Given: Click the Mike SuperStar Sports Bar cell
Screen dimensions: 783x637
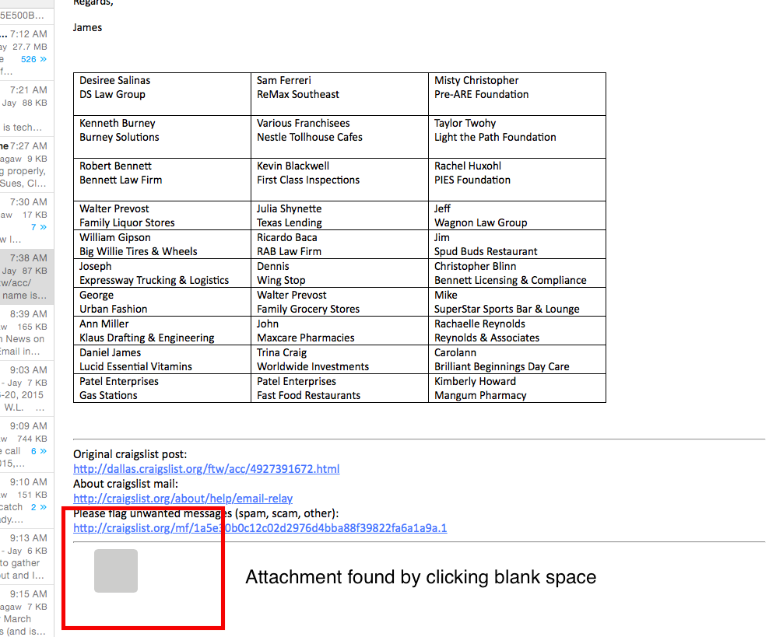Looking at the screenshot, I should click(517, 302).
